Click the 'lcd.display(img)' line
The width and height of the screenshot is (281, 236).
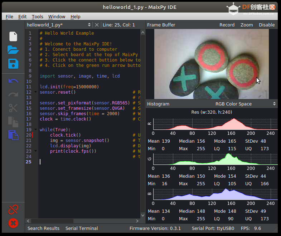coord(71,146)
